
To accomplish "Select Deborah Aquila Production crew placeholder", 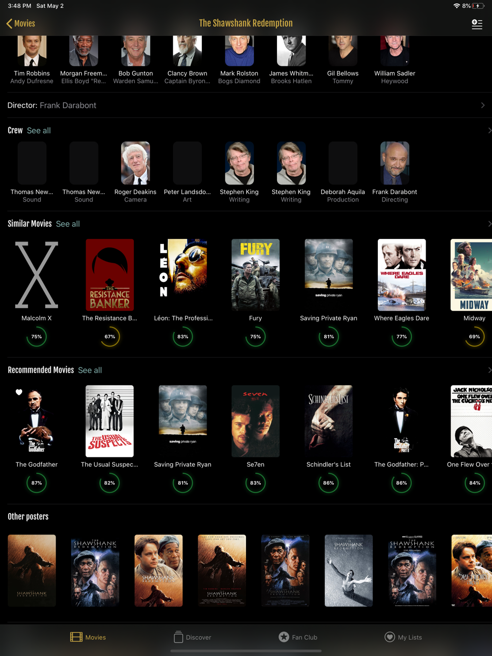I will [x=343, y=163].
